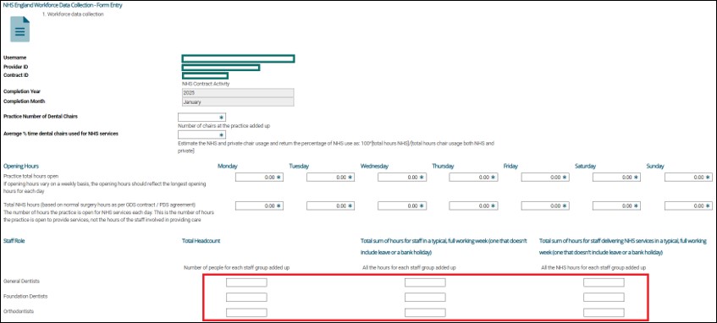Click the 'Orthodontists' row label
717x323 pixels.
(x=19, y=311)
